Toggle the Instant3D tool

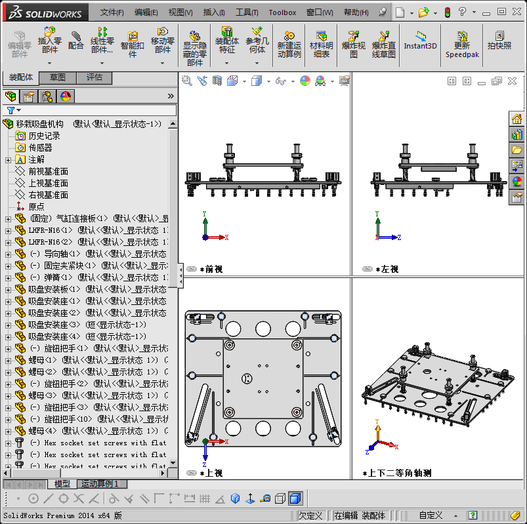coord(420,41)
